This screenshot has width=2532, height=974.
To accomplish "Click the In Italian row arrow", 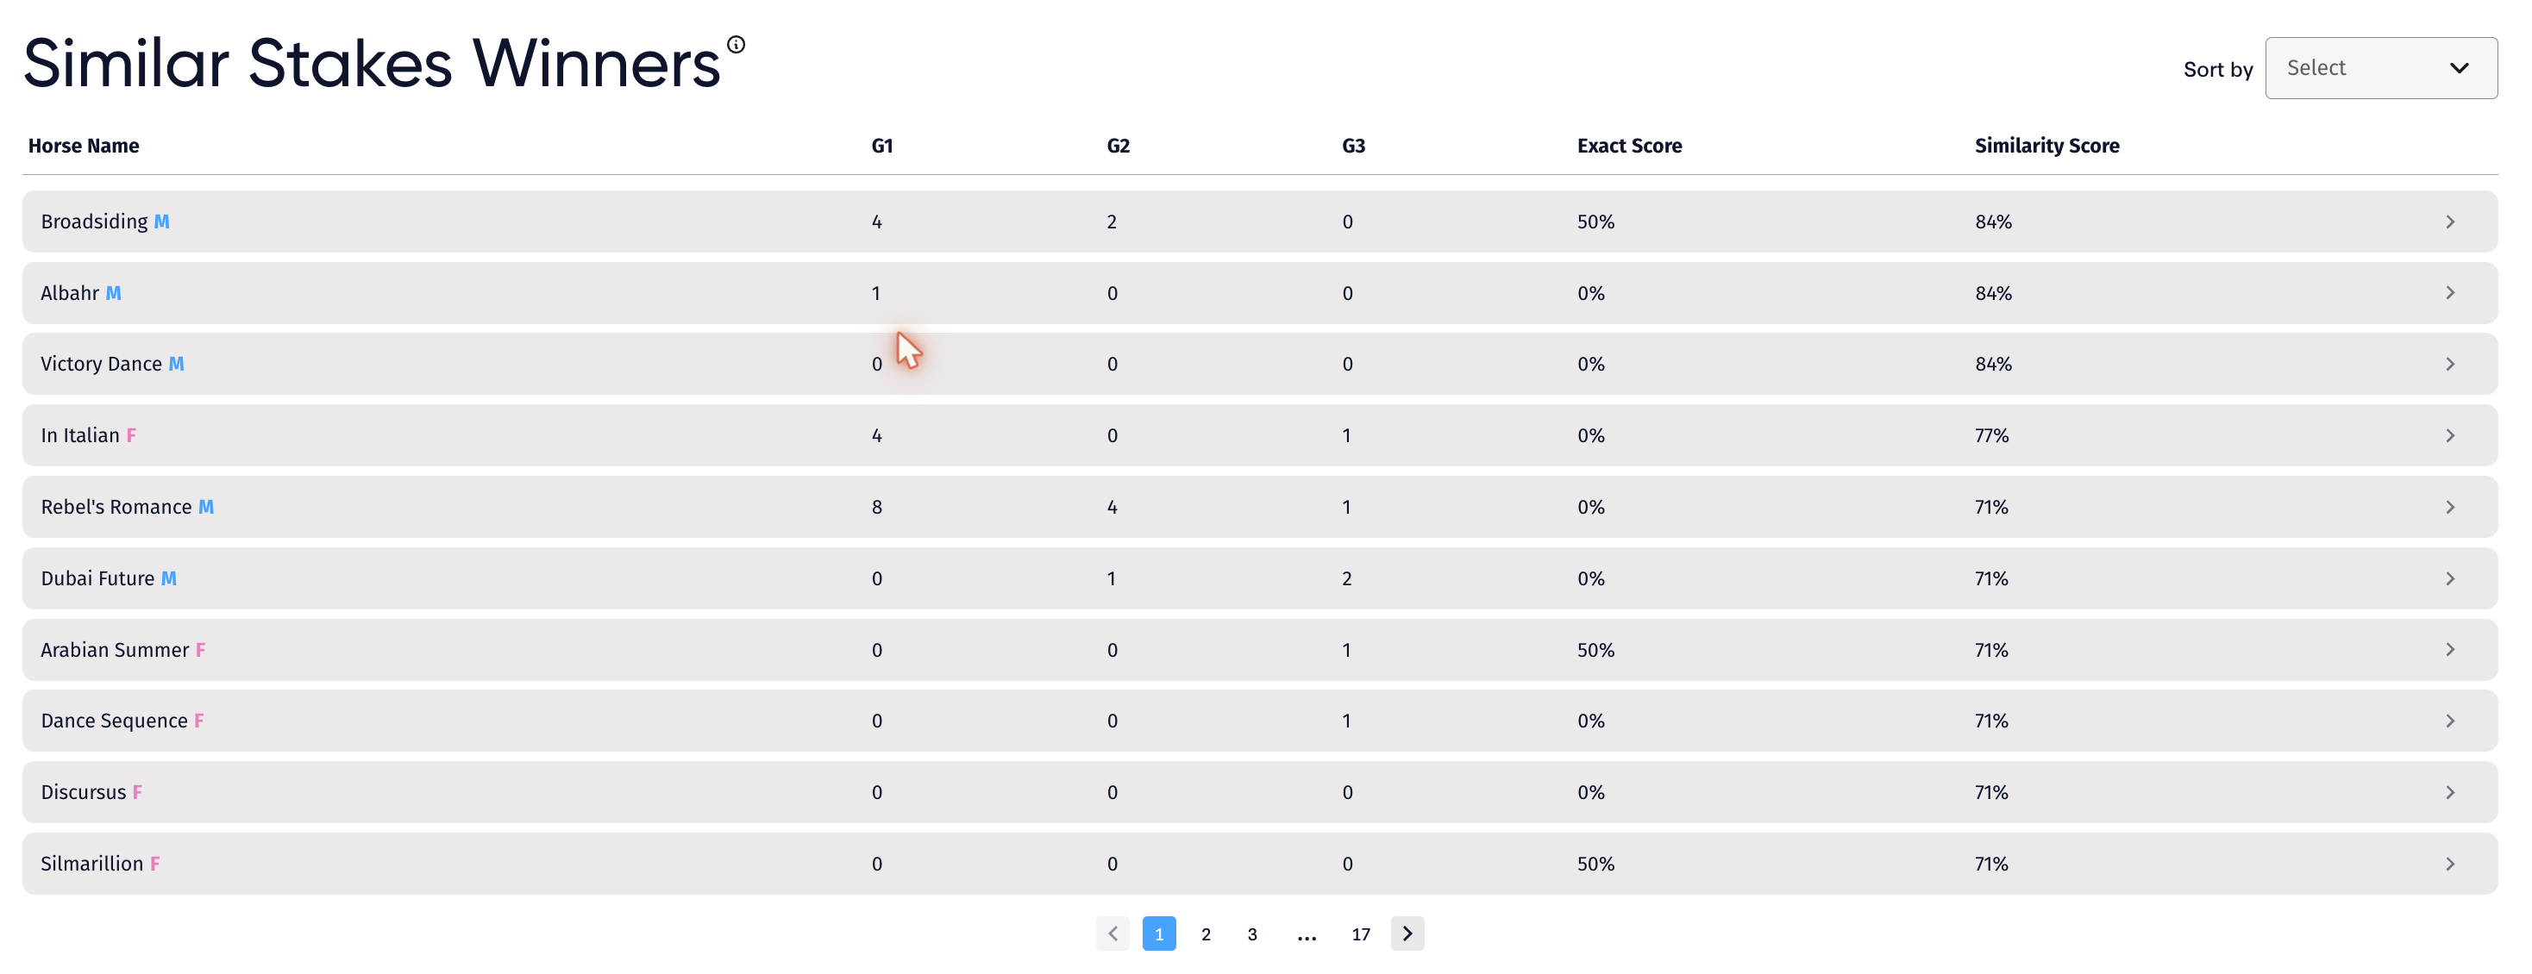I will point(2449,435).
